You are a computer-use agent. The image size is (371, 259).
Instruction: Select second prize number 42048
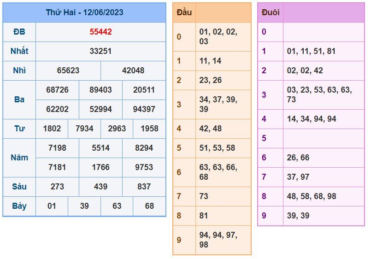(x=133, y=71)
